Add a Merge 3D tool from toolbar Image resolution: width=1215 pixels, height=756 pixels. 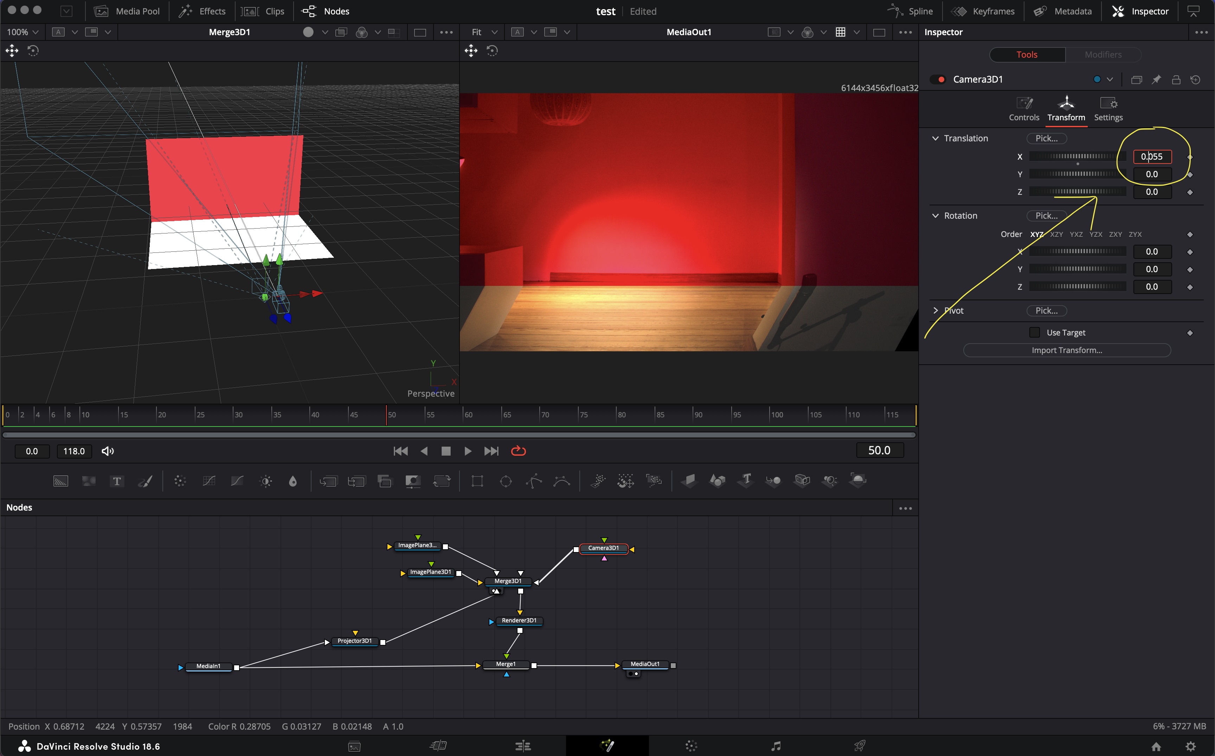pos(774,481)
